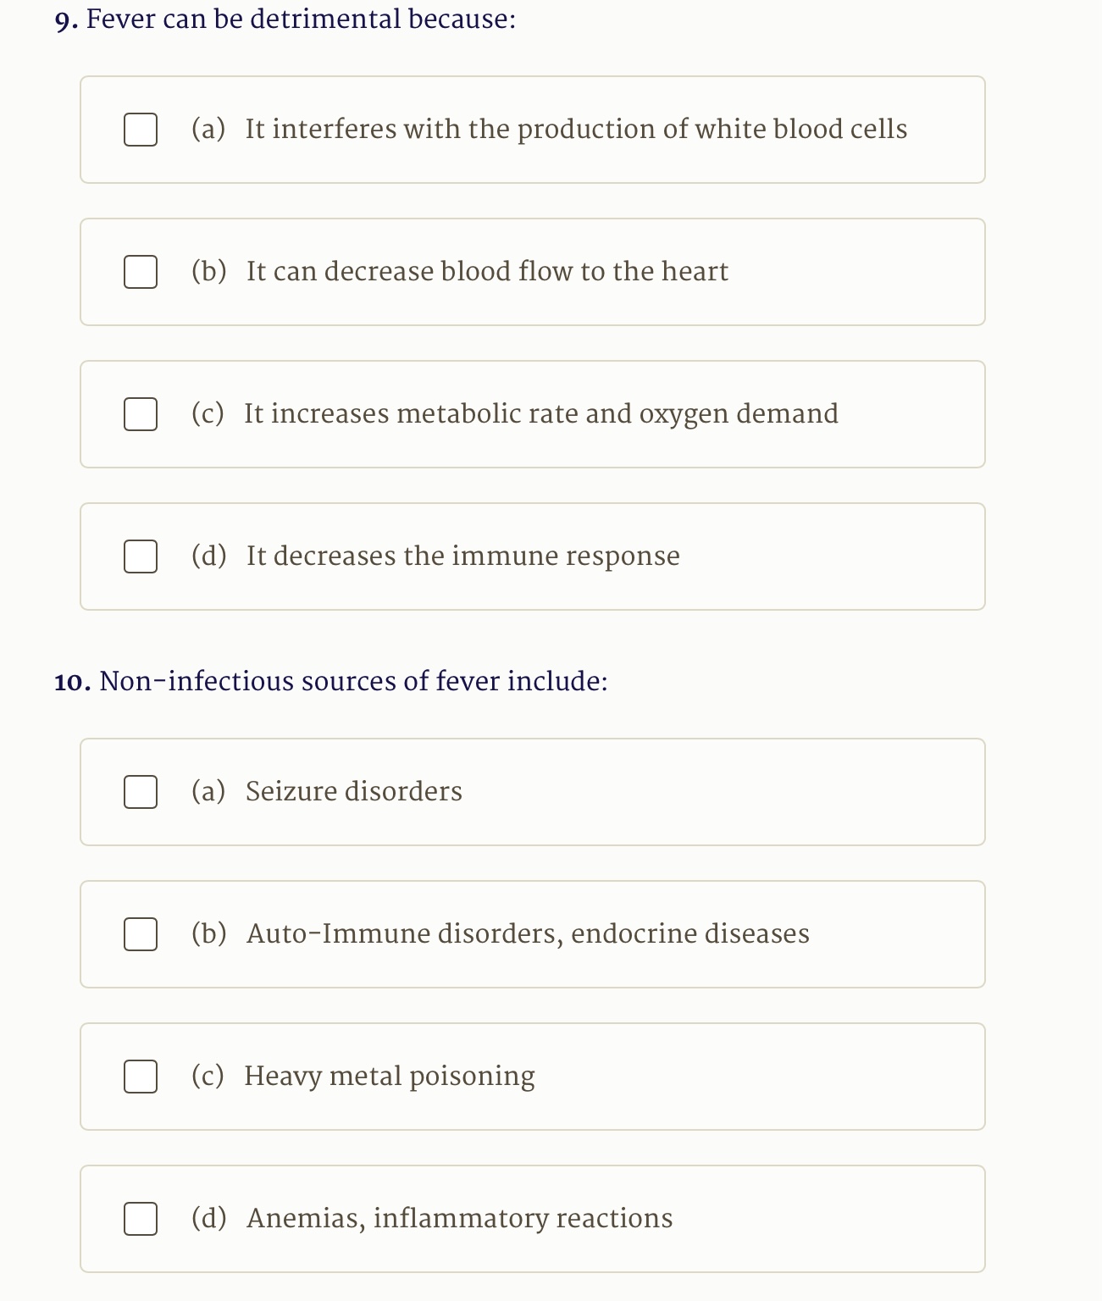Viewport: 1102px width, 1301px height.
Task: Select the immune response answer card
Action: [532, 556]
